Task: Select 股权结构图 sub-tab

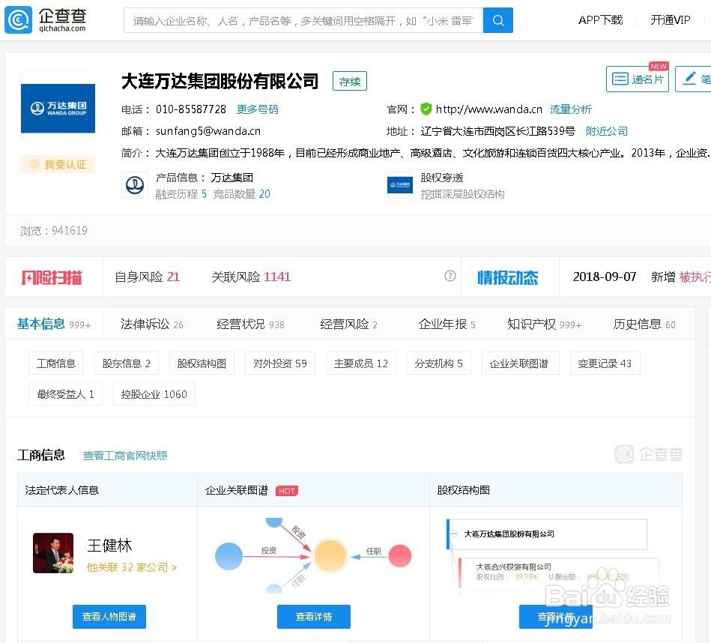Action: [x=202, y=363]
